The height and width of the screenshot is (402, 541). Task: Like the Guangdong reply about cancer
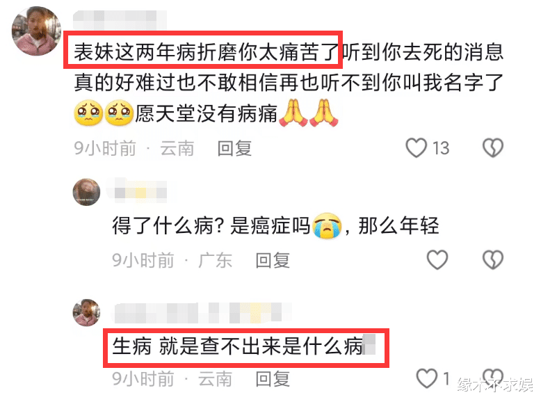point(437,259)
